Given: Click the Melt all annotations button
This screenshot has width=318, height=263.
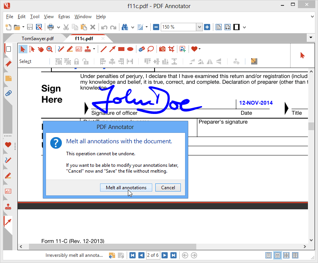Looking at the screenshot, I should [126, 187].
